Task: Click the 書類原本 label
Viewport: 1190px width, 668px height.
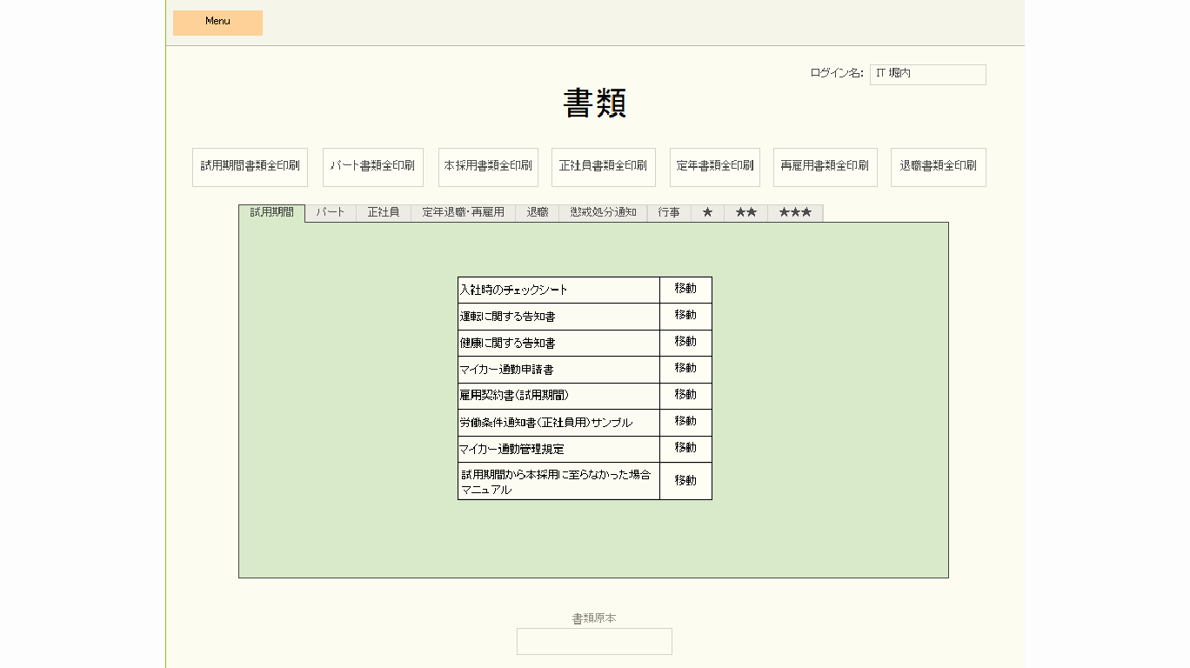Action: point(594,618)
